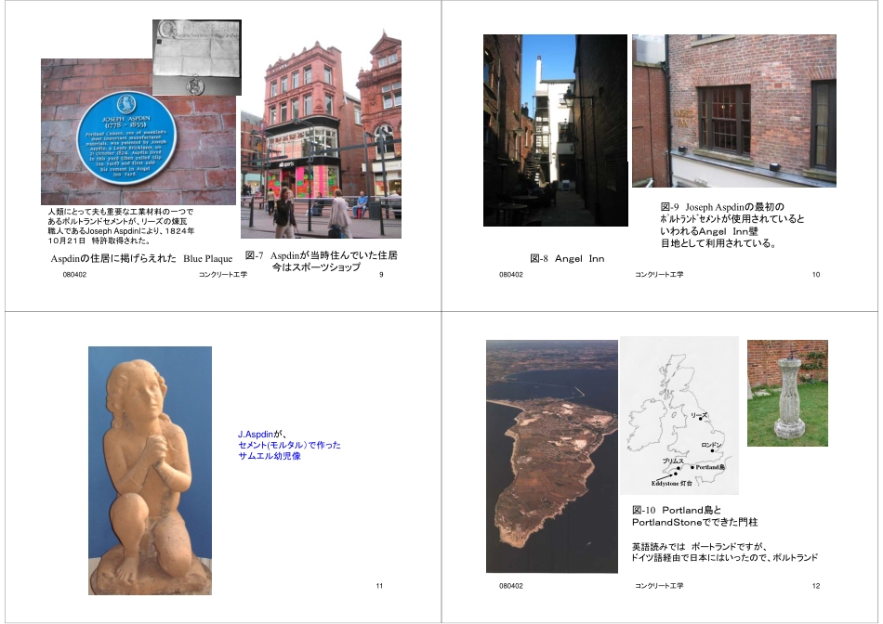The width and height of the screenshot is (883, 624).
Task: Click the aerial Portland island photograph
Action: pos(552,456)
